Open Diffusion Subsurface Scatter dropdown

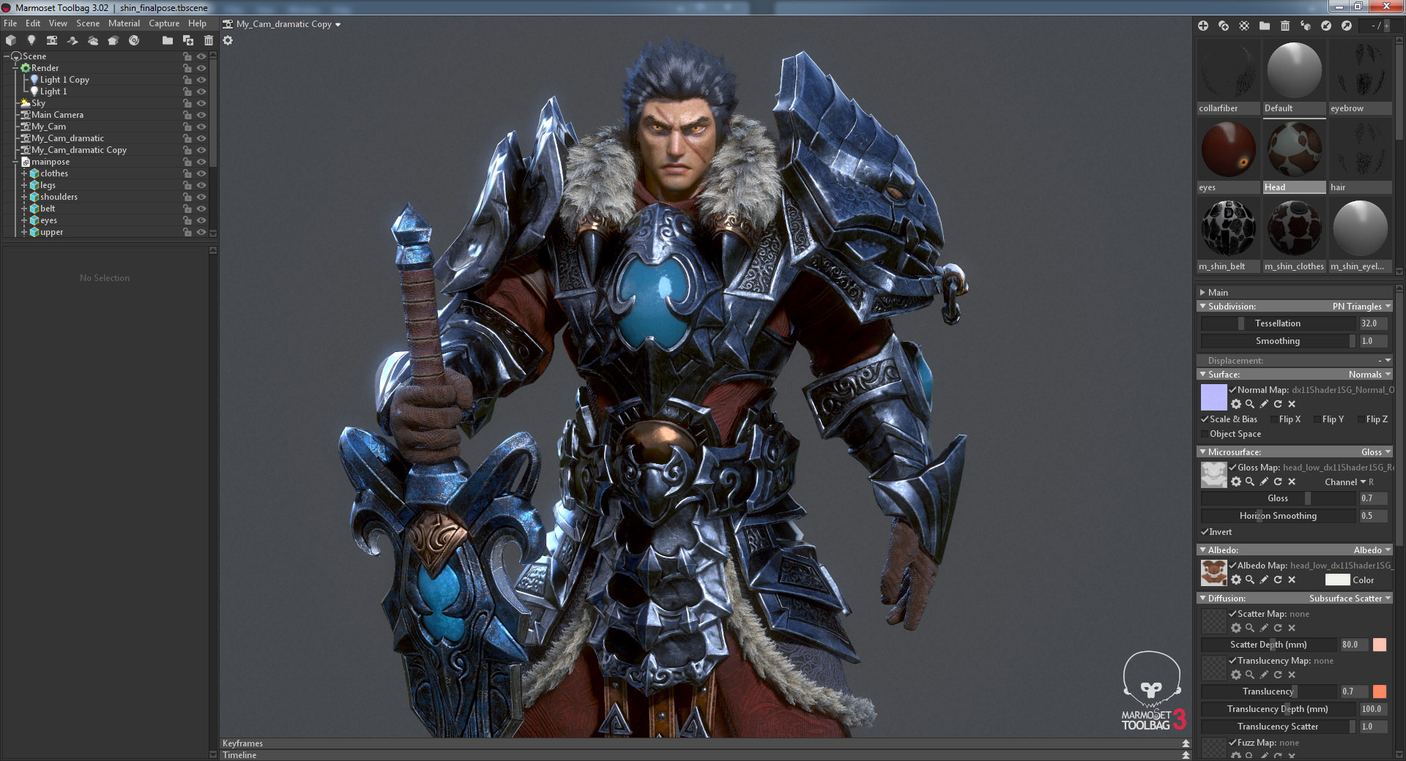point(1350,599)
